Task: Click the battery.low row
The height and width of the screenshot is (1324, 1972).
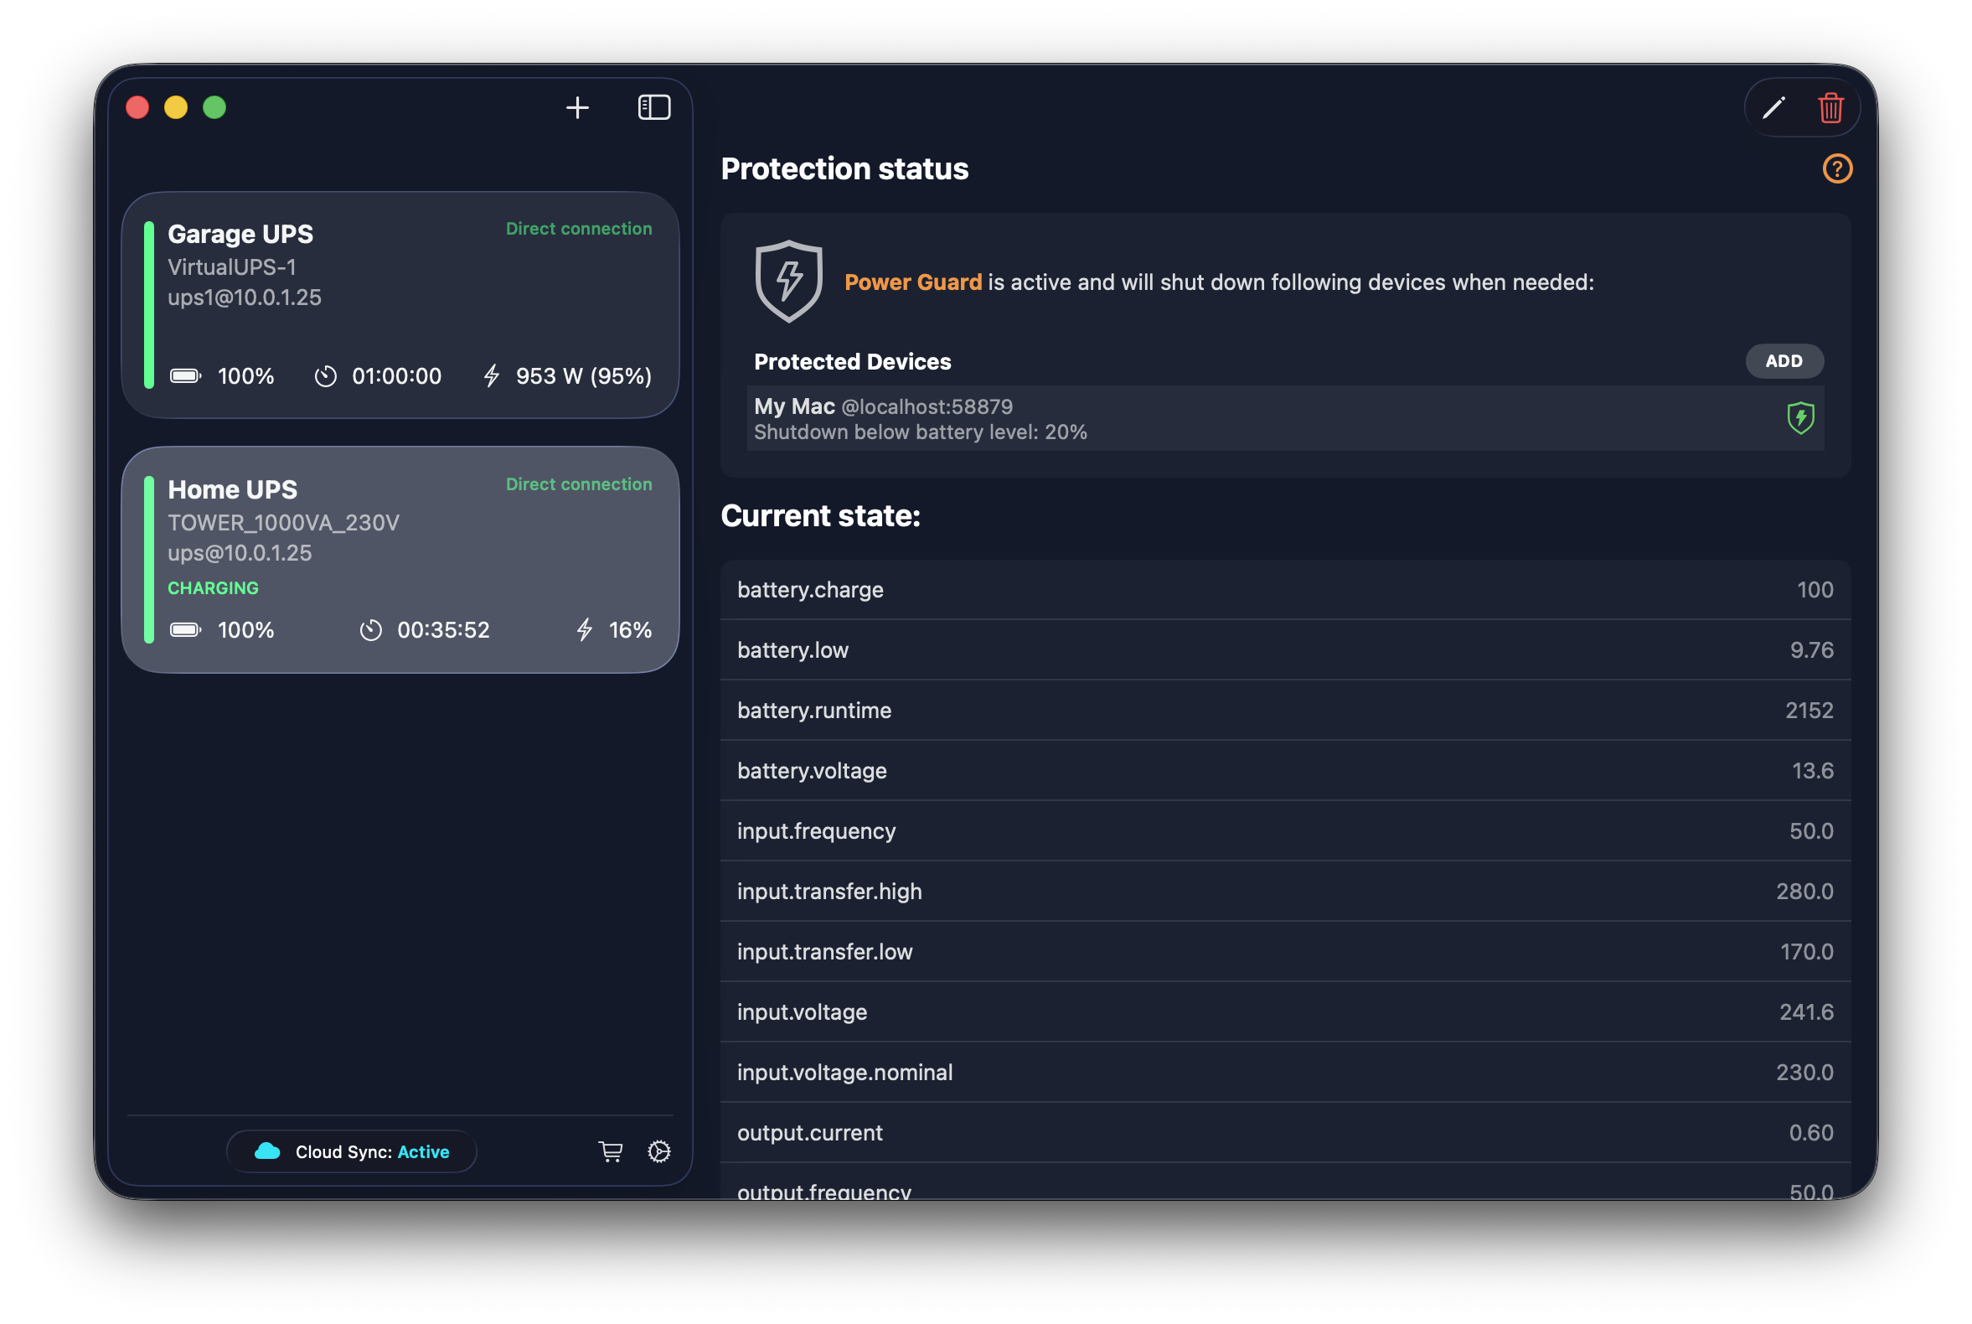Action: (x=1286, y=650)
